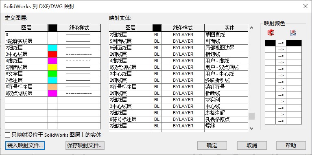This screenshot has width=312, height=155.
Task: Click BL color cell in 剖面线 row
Action: (157, 41)
